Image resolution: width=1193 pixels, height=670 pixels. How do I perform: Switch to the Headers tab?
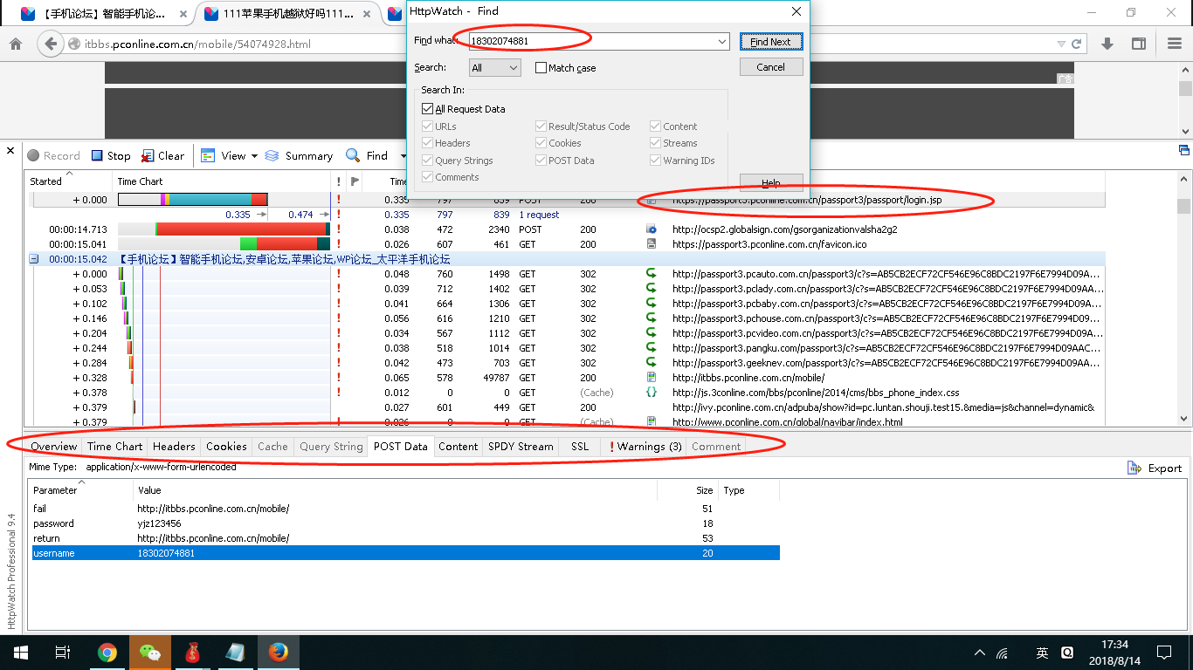[174, 447]
